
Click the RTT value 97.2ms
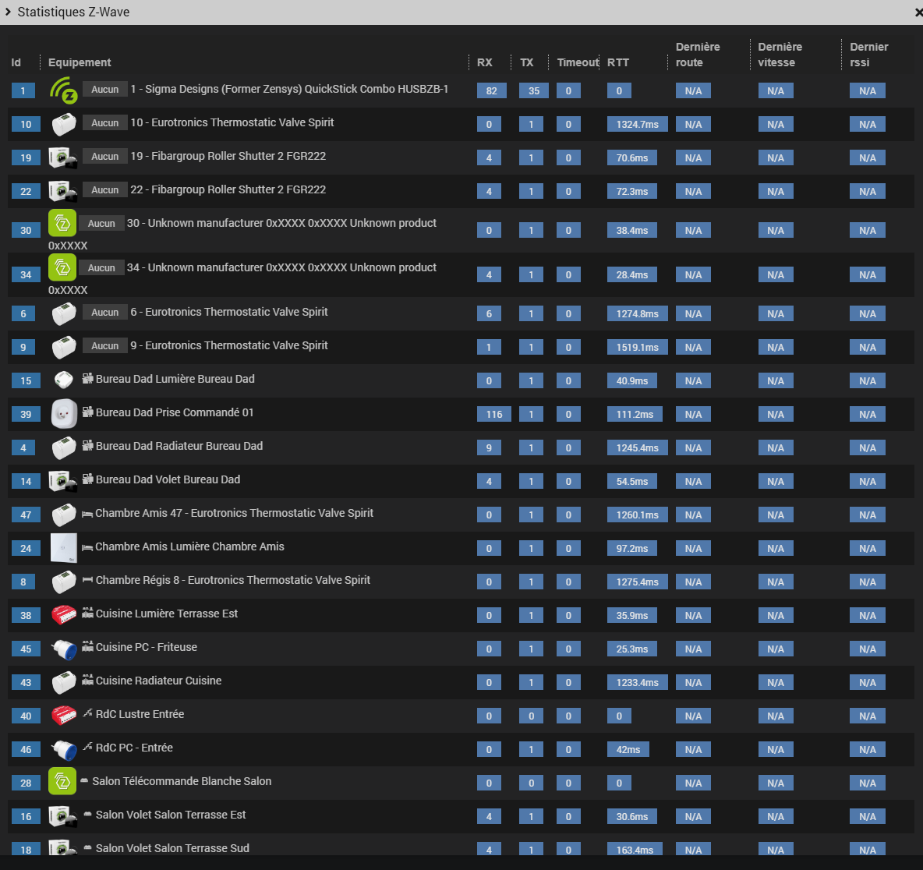(632, 549)
